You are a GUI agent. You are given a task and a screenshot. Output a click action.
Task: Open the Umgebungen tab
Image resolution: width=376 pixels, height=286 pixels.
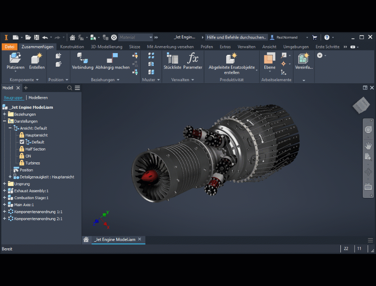click(296, 46)
